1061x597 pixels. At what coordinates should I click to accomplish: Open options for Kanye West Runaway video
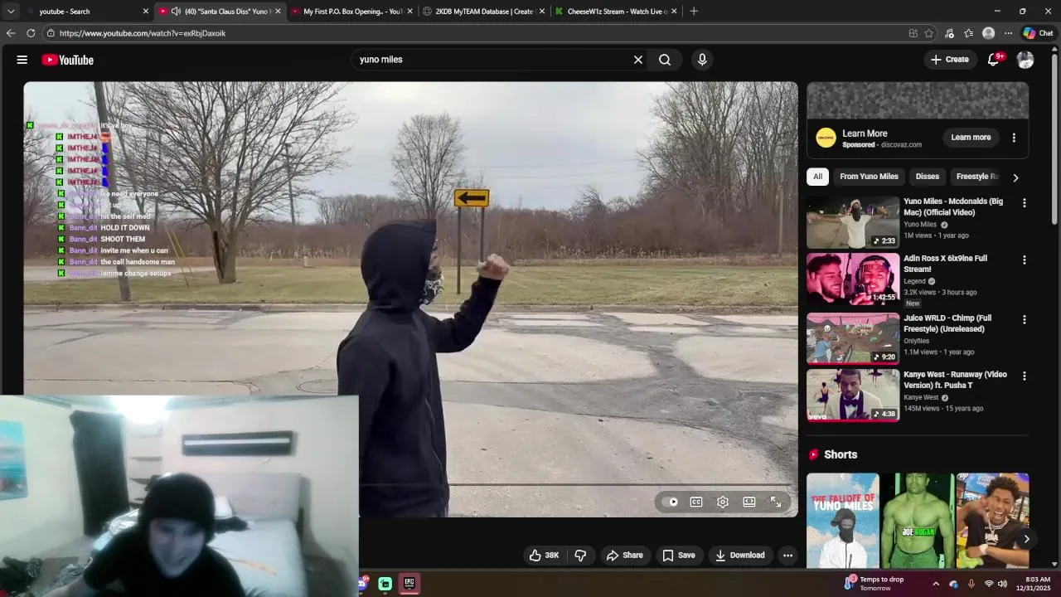(x=1025, y=376)
